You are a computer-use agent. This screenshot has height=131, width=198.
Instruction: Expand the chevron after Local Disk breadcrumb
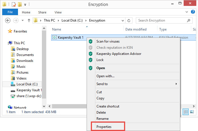click(86, 20)
